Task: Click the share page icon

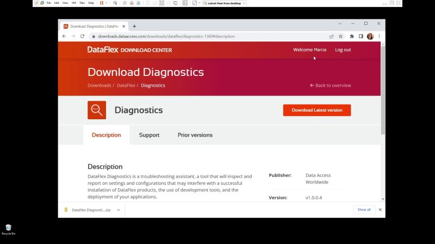Action: point(332,36)
